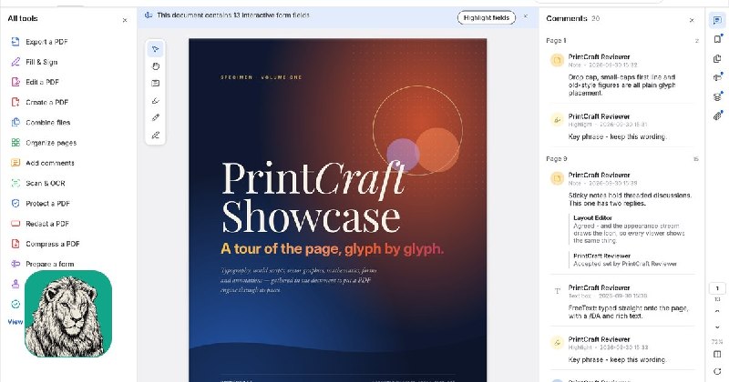This screenshot has height=382, width=729.
Task: Select the freehand draw pencil tool
Action: coord(155,117)
